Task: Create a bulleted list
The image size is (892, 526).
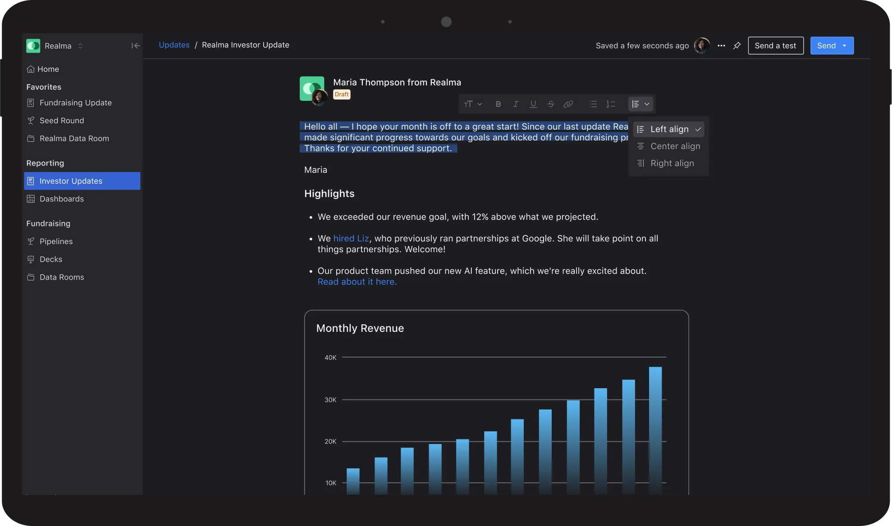Action: pyautogui.click(x=593, y=104)
